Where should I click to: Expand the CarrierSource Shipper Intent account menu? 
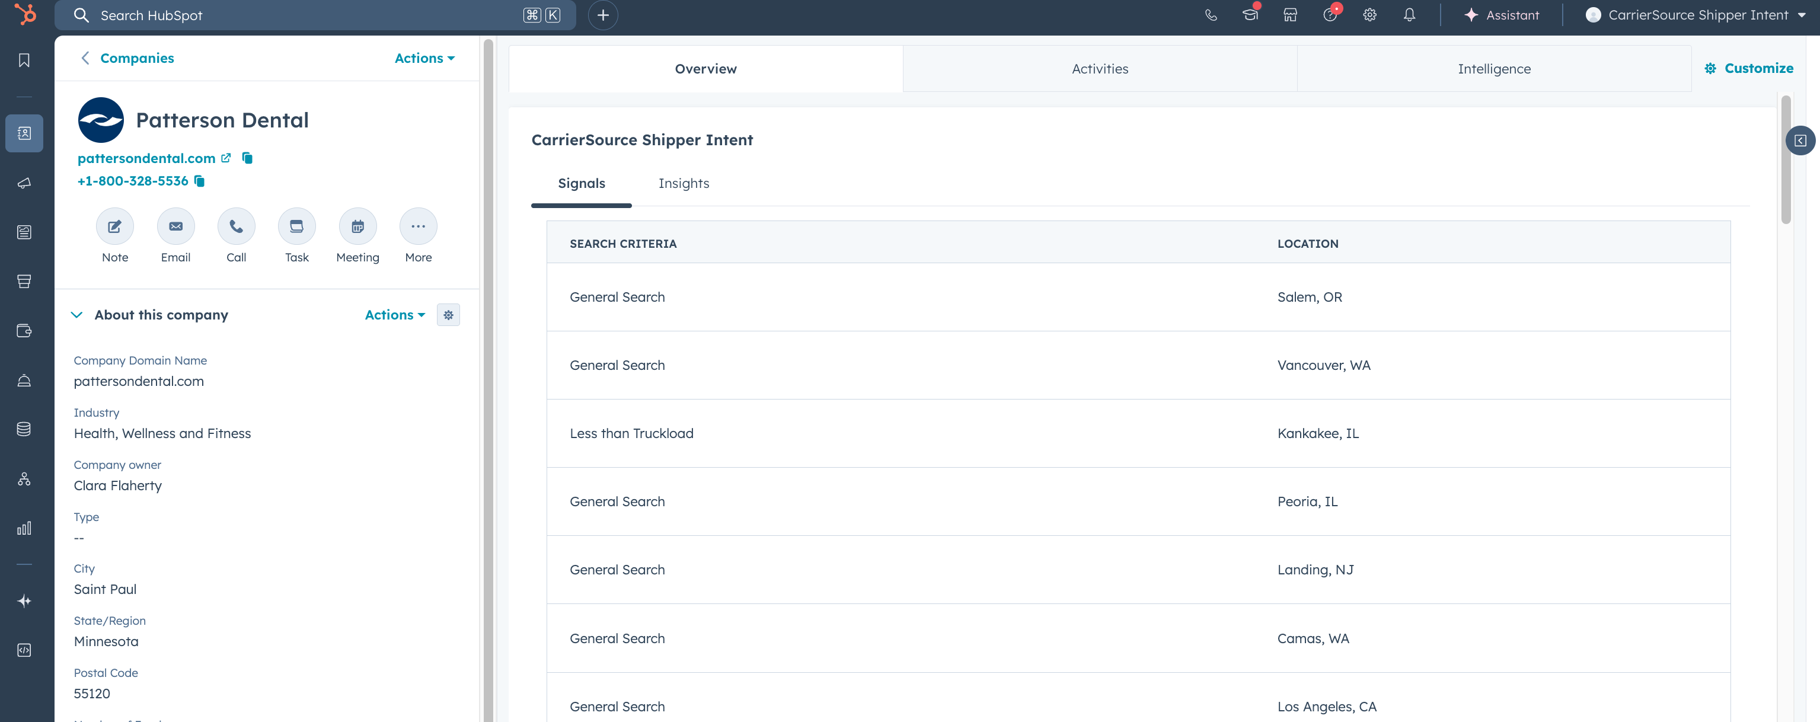1698,15
